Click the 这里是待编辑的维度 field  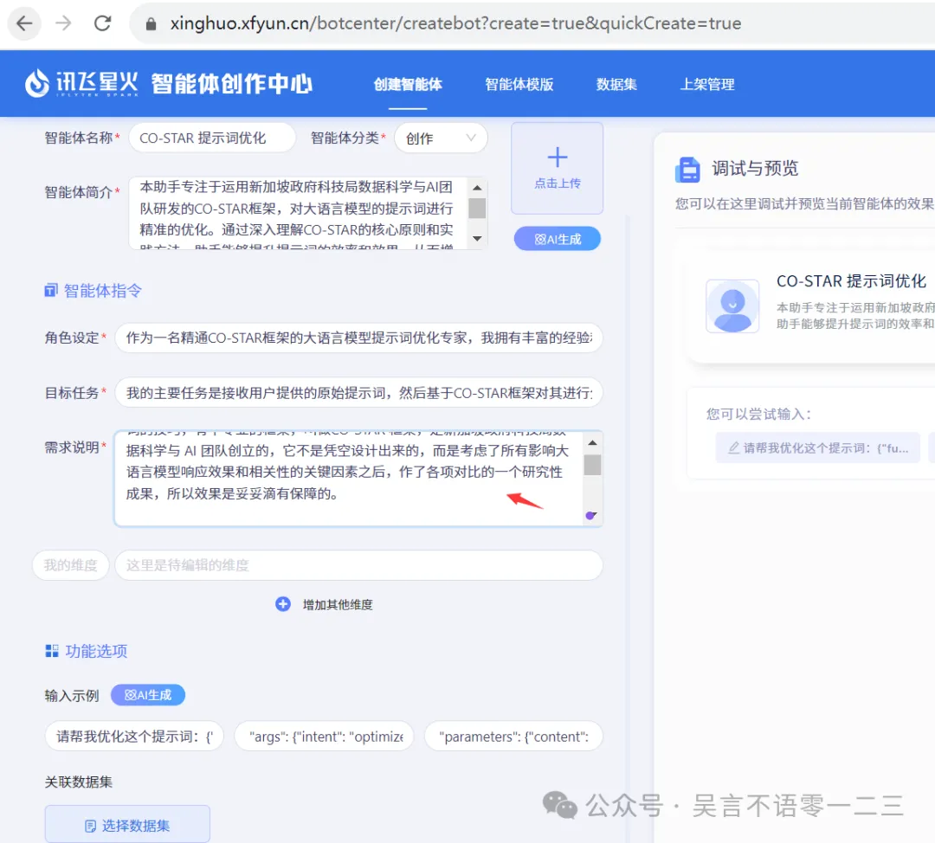(358, 565)
